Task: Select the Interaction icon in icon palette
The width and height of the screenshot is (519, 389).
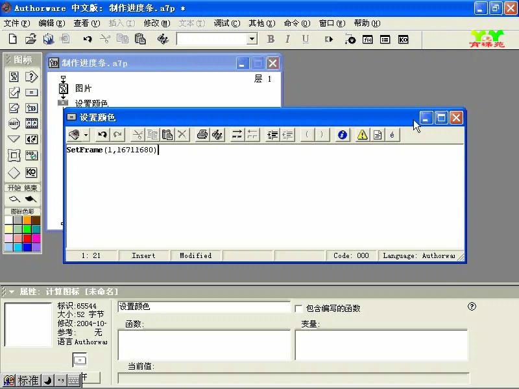Action: 31,77
